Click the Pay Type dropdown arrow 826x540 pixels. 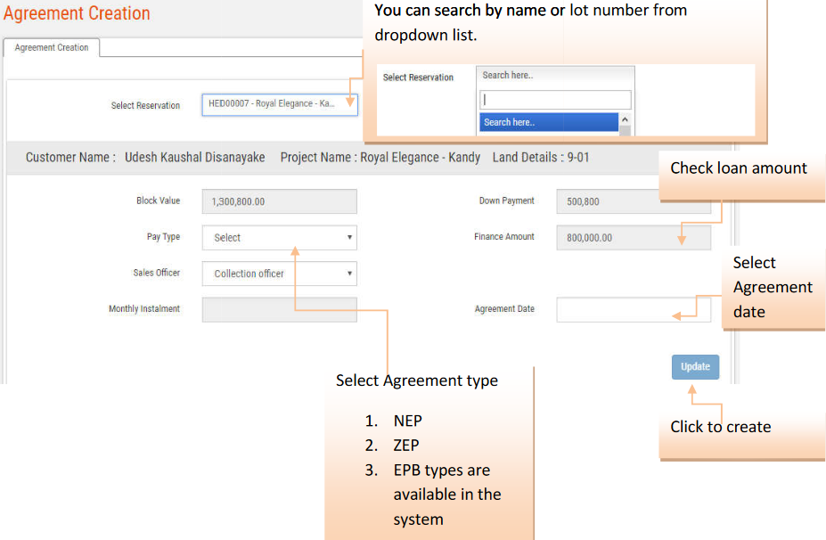[349, 238]
